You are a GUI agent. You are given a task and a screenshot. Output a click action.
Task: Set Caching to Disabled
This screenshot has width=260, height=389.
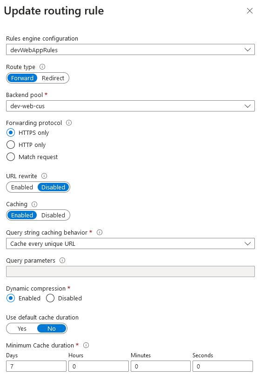(53, 215)
